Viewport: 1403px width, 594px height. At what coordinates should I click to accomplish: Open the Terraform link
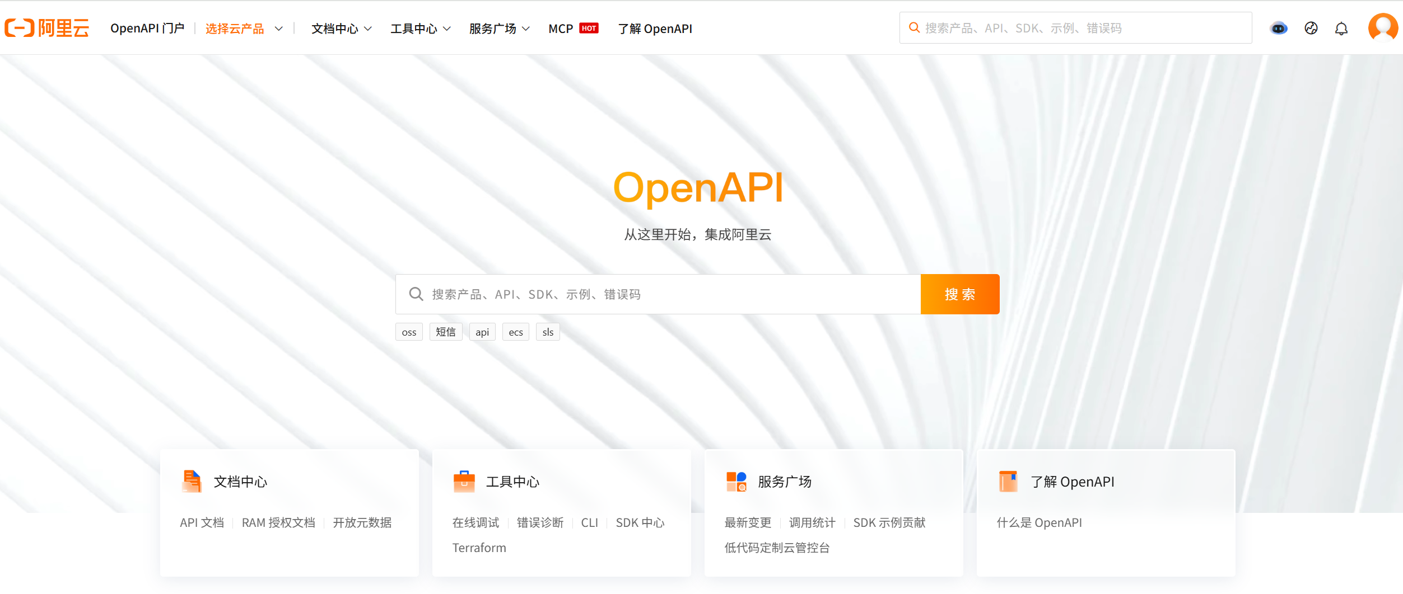click(479, 548)
